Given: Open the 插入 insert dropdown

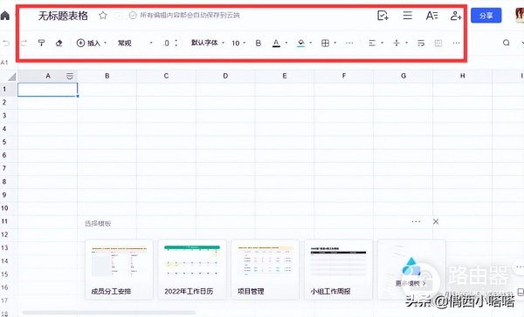Looking at the screenshot, I should coord(92,43).
